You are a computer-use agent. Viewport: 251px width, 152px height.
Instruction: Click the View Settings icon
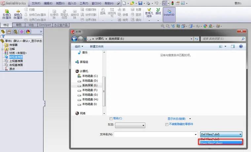218,26
